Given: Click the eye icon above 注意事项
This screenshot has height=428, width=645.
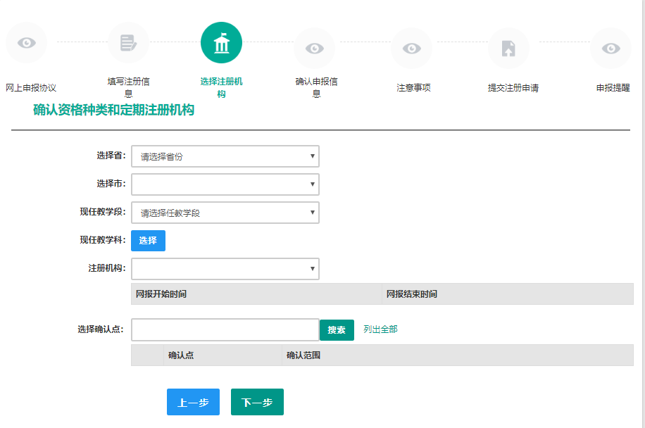Looking at the screenshot, I should click(411, 48).
